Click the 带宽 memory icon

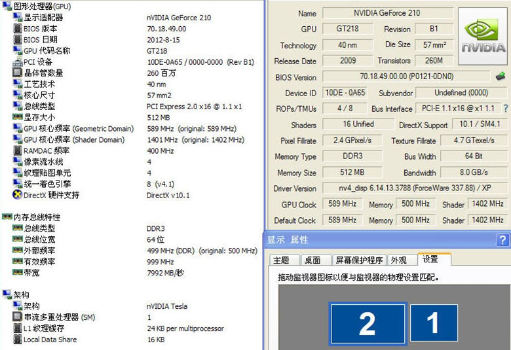(17, 272)
